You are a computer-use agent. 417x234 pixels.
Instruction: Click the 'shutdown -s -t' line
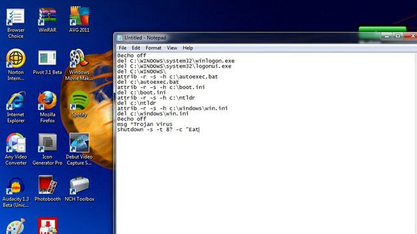pos(158,130)
